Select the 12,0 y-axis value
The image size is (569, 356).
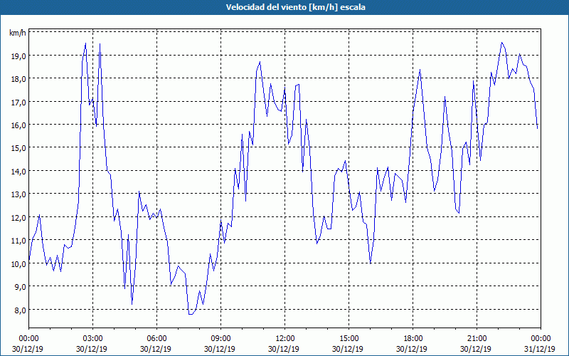pos(18,218)
